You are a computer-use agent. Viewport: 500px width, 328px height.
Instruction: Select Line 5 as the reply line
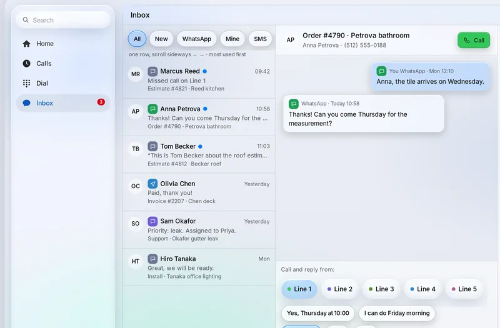point(464,289)
